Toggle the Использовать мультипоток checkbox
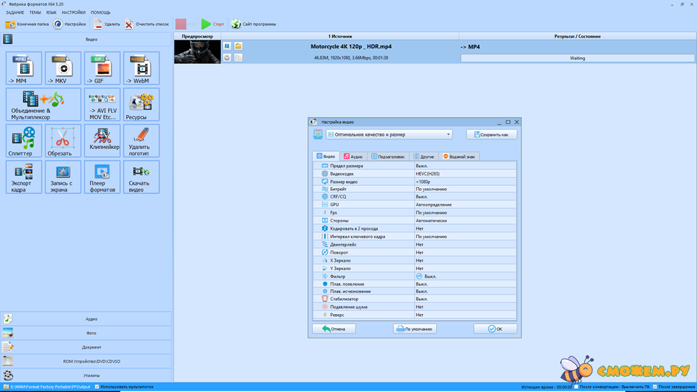 pyautogui.click(x=97, y=386)
